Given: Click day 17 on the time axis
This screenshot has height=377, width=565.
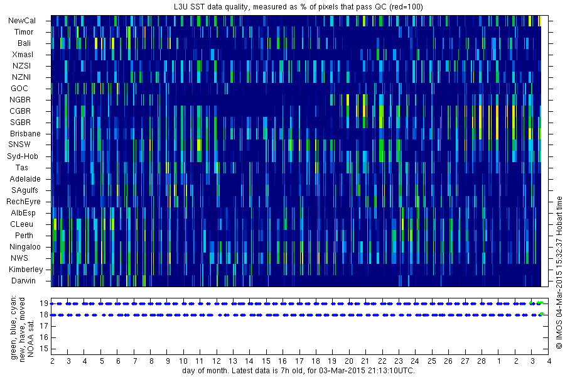Looking at the screenshot, I should pos(299,361).
